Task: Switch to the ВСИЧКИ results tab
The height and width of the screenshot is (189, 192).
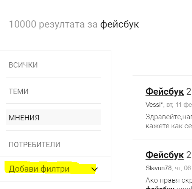Action: pos(53,65)
